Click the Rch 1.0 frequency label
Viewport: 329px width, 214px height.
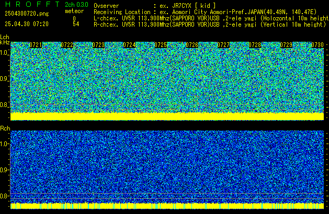click(x=4, y=144)
